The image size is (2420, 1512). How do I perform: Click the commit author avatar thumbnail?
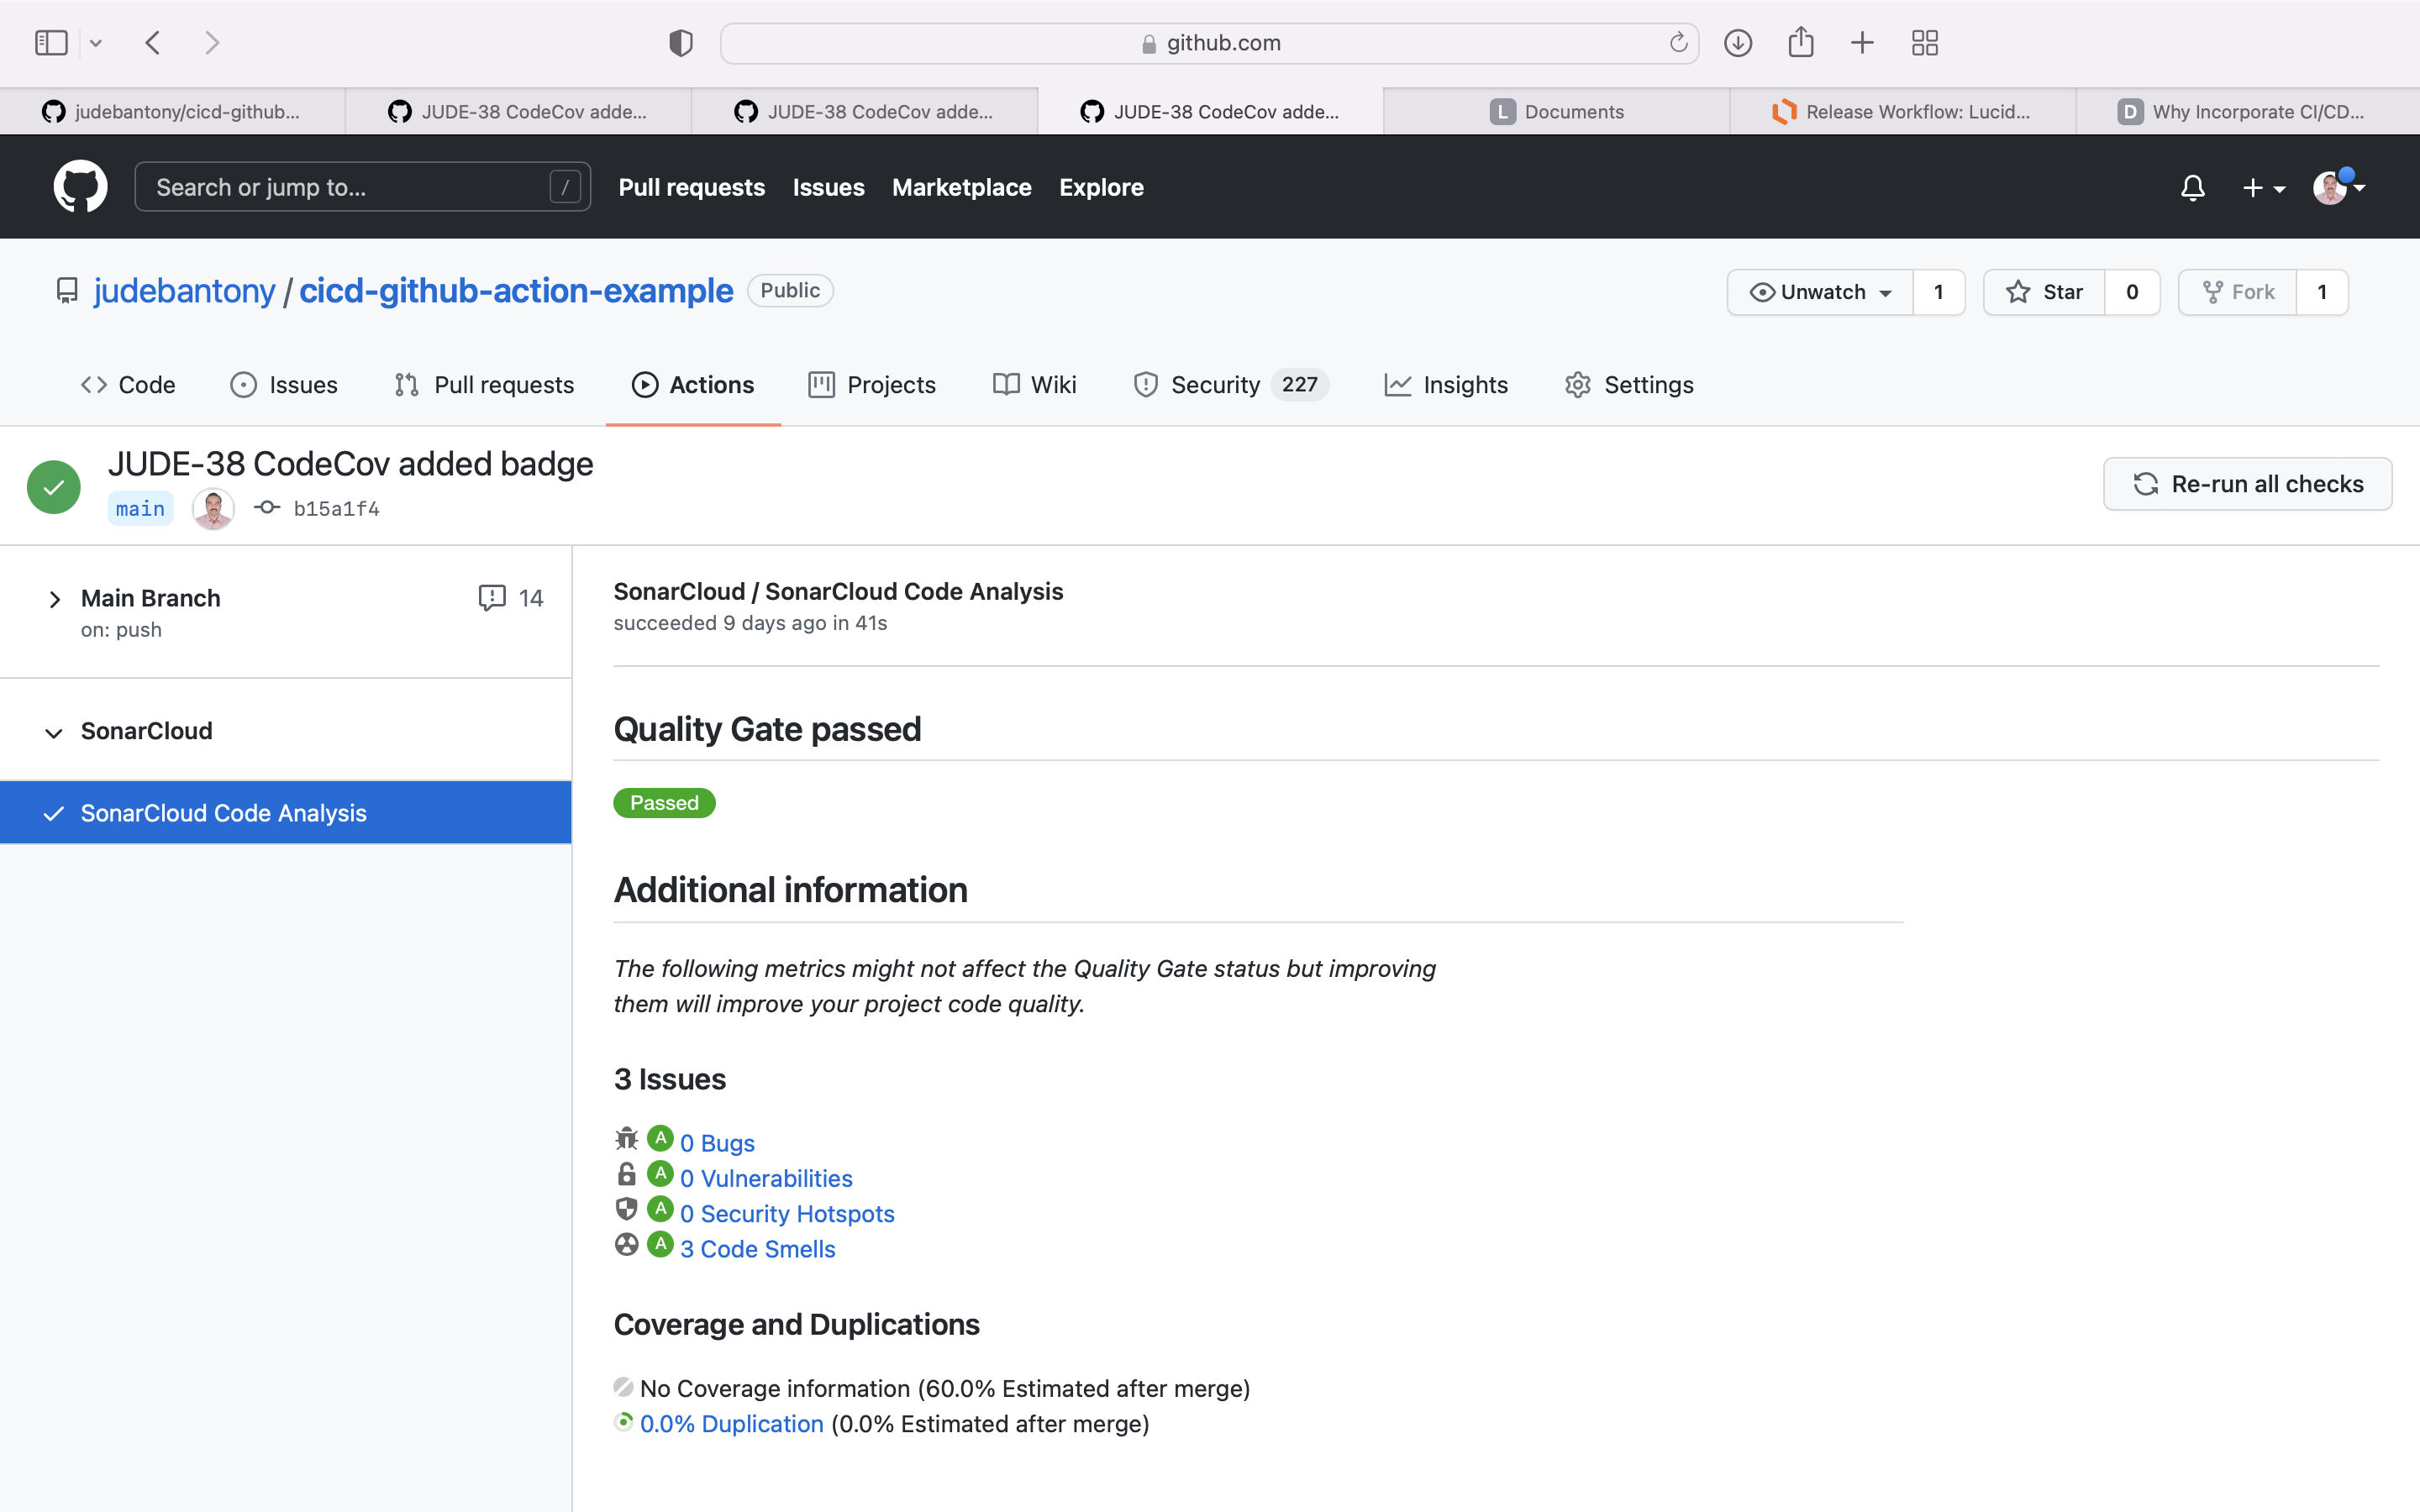click(213, 508)
